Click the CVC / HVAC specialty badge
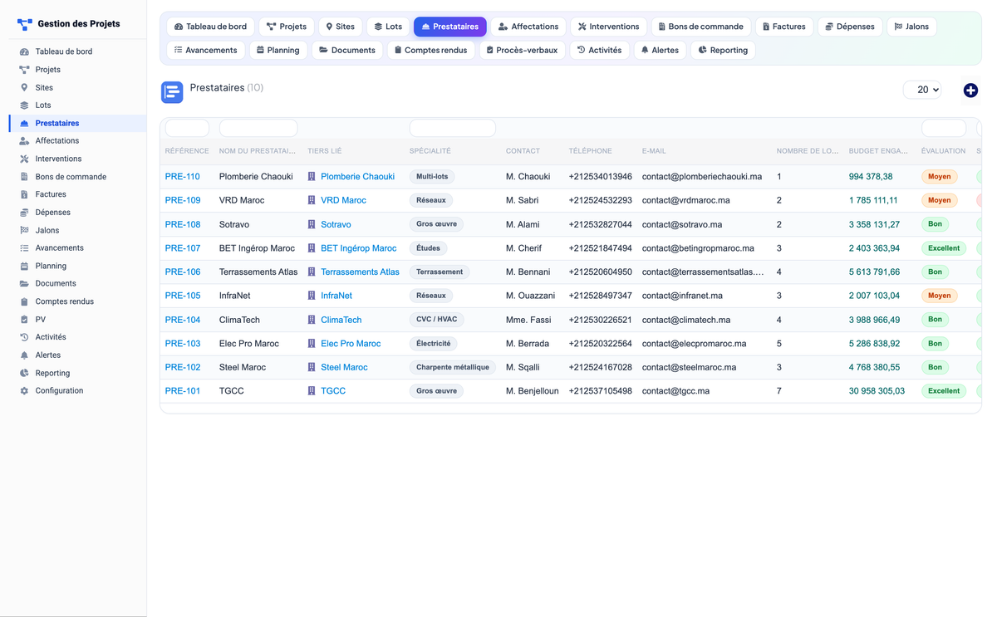The height and width of the screenshot is (617, 997). point(436,320)
